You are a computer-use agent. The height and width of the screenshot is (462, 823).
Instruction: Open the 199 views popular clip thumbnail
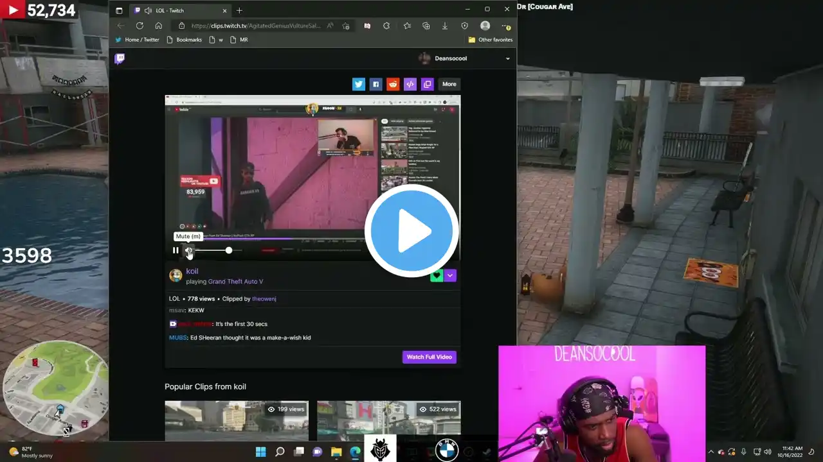click(236, 421)
